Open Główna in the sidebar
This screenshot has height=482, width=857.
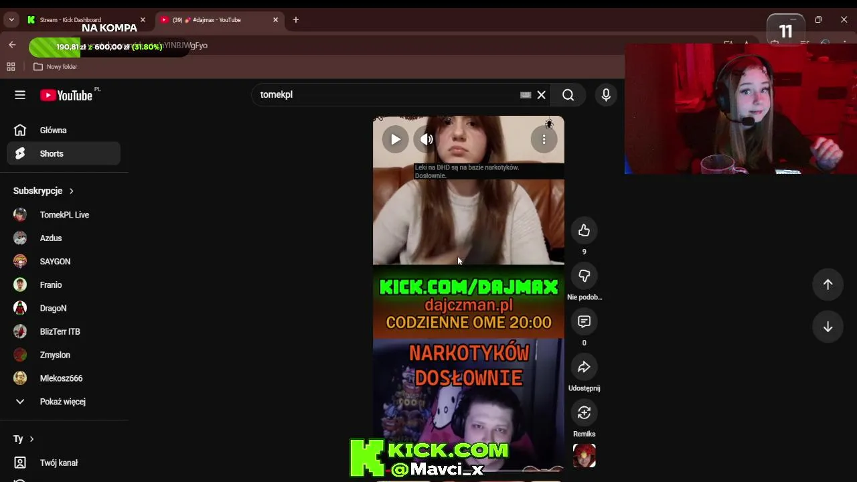(x=64, y=131)
